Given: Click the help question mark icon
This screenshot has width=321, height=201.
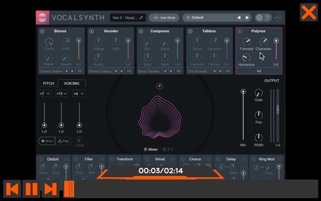Looking at the screenshot, I should (x=267, y=18).
